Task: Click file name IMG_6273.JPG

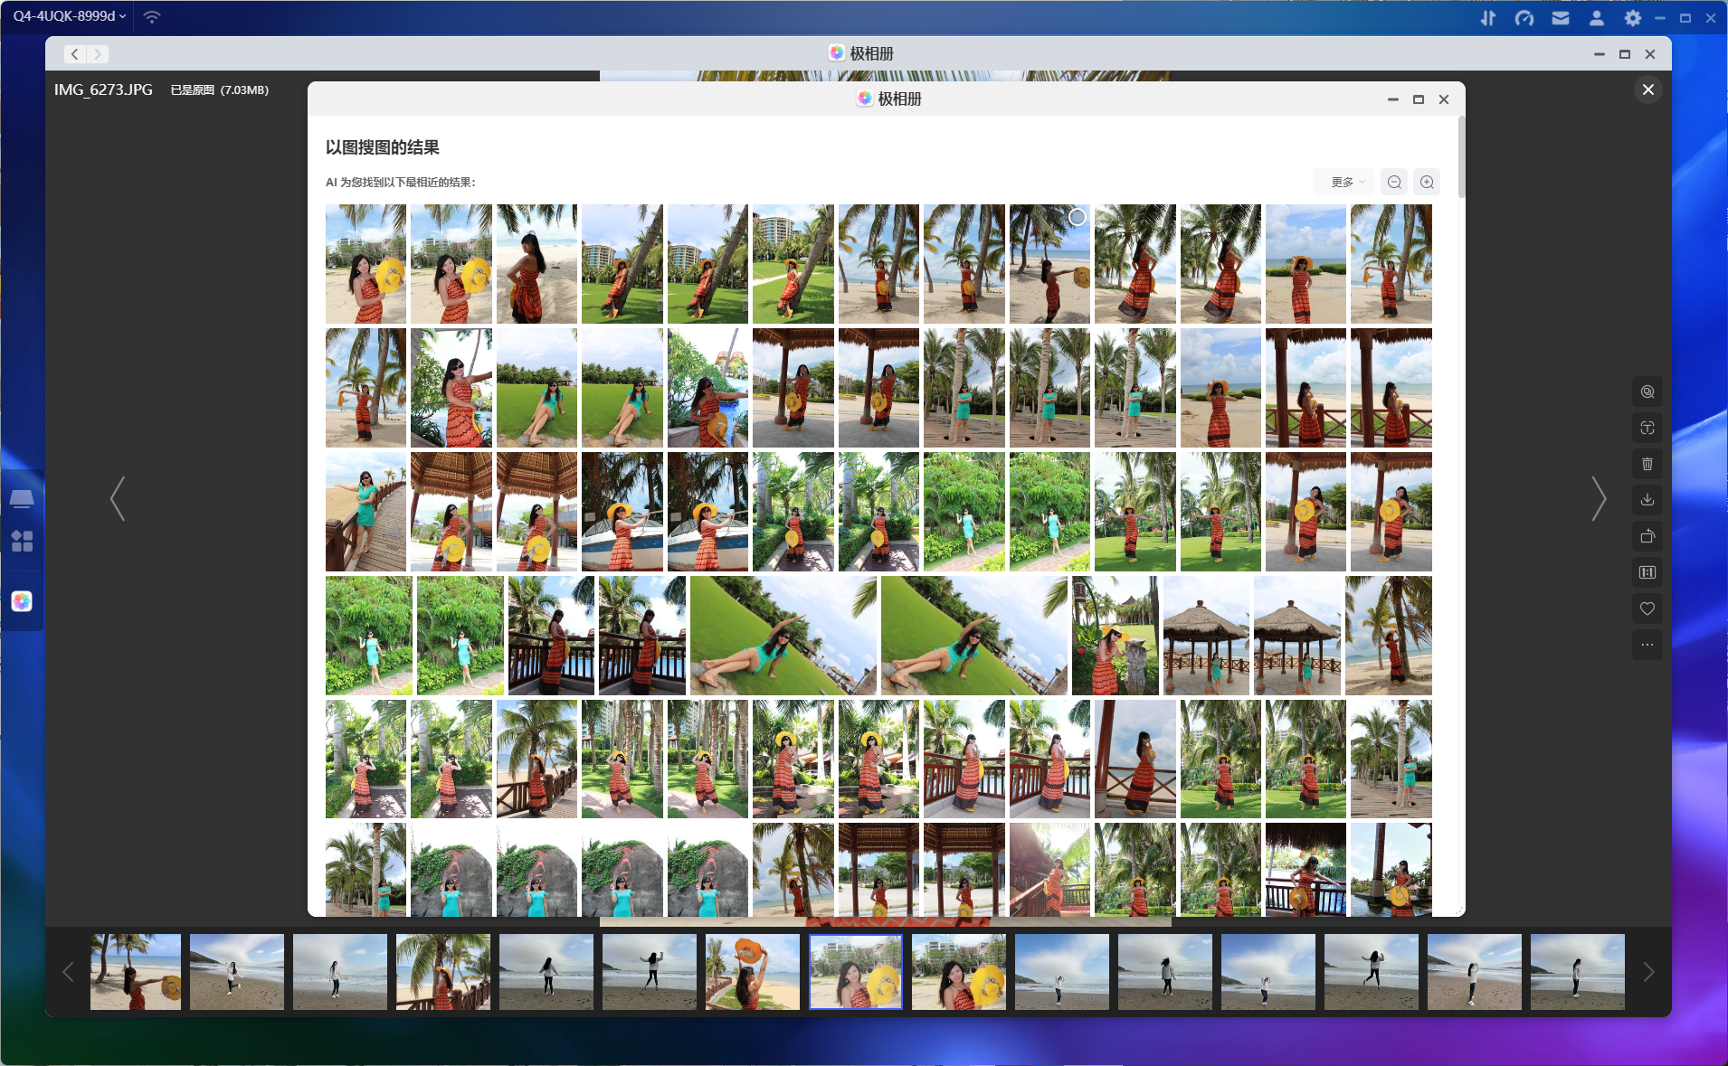Action: click(x=103, y=90)
